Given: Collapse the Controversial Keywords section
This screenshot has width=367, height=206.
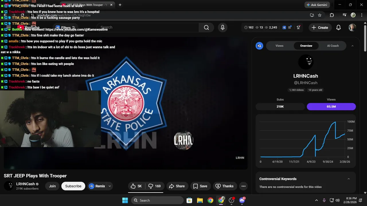Looking at the screenshot, I should [349, 179].
